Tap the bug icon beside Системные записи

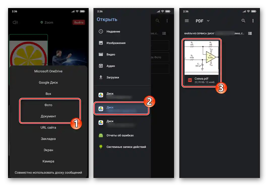(x=101, y=147)
